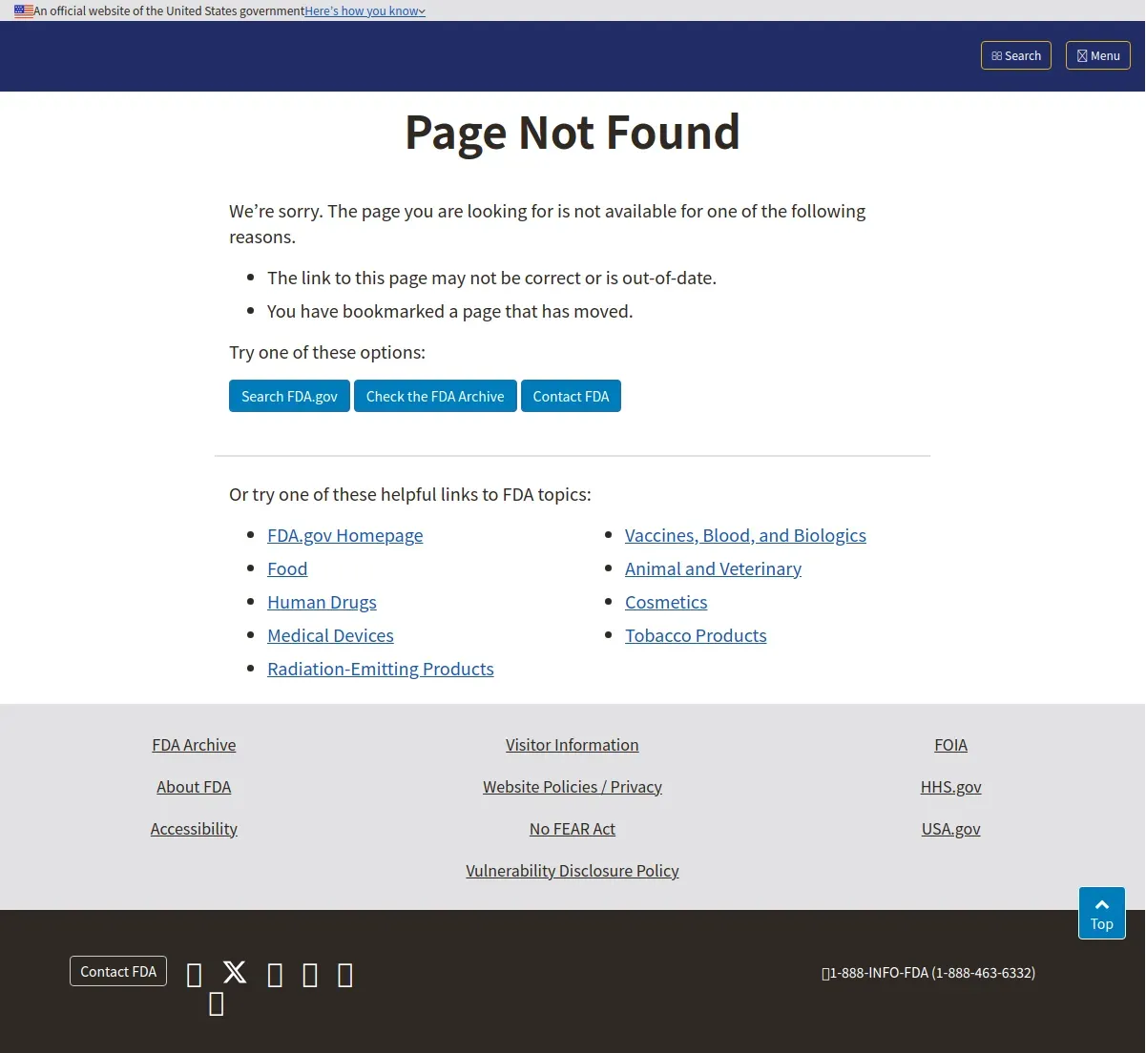This screenshot has height=1053, width=1146.
Task: Click the FDA Archive footer link
Action: tap(194, 745)
